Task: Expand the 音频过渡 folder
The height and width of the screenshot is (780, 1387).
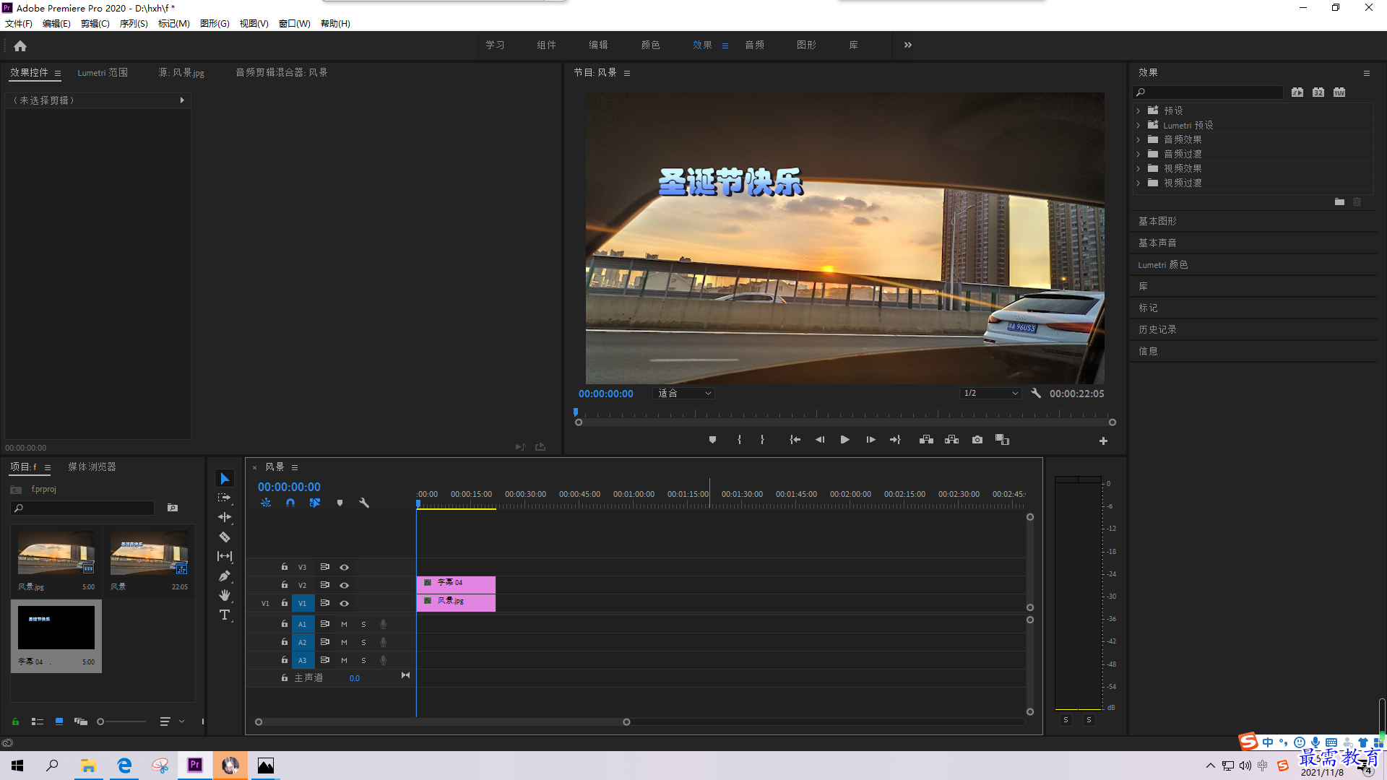Action: pyautogui.click(x=1138, y=154)
